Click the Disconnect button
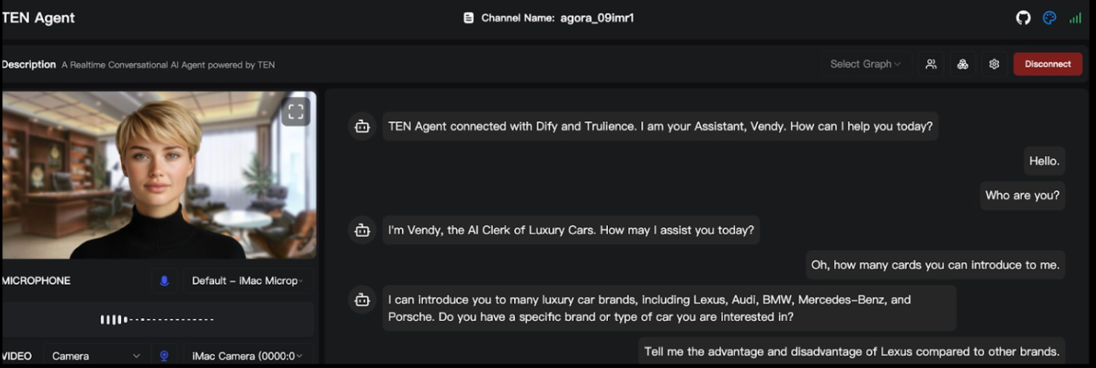The image size is (1096, 368). 1048,64
